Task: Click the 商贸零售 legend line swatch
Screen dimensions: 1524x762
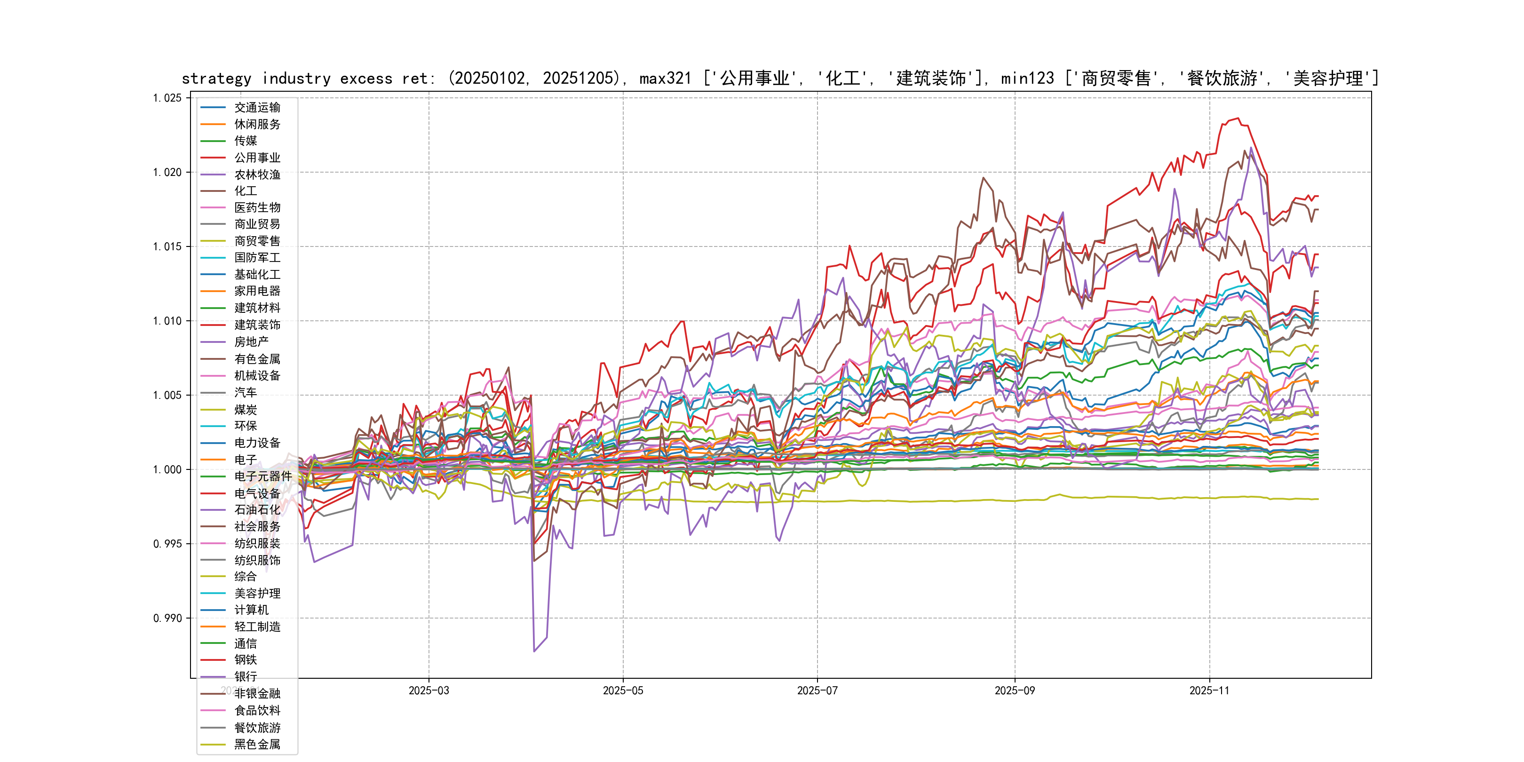Action: 213,241
